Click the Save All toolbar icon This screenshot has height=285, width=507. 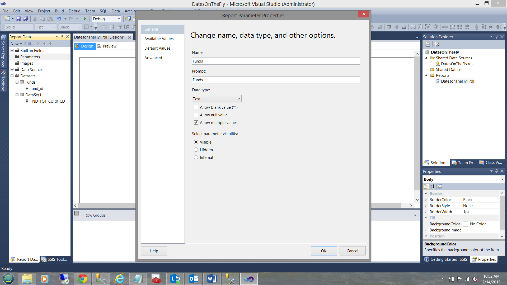coord(26,19)
